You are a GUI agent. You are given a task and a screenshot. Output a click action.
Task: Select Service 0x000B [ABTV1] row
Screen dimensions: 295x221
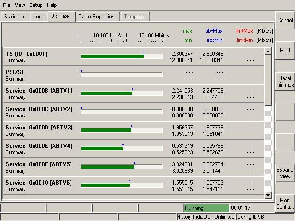(39, 91)
